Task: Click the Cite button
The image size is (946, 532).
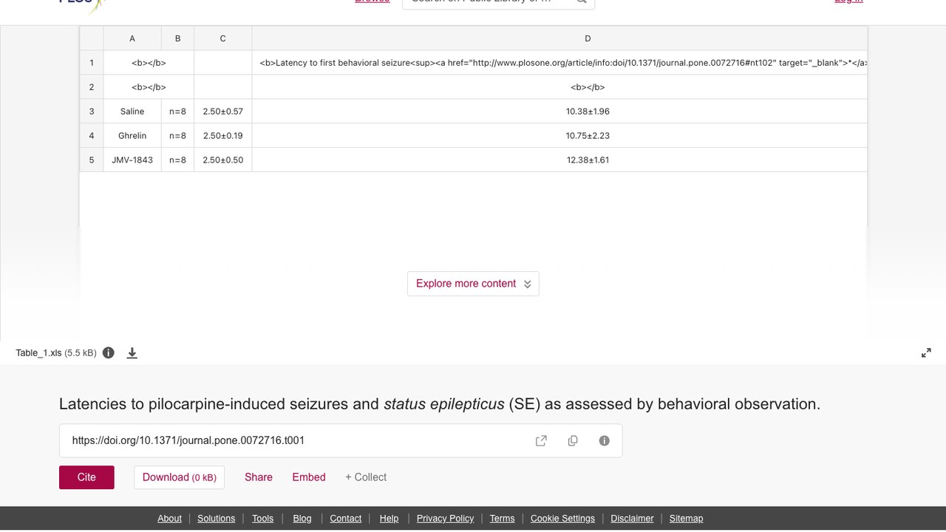Action: [86, 477]
